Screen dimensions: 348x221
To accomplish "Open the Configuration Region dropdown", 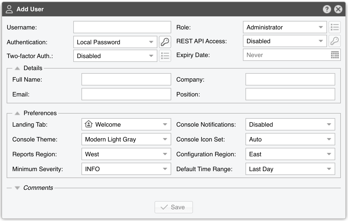I will [x=290, y=154].
